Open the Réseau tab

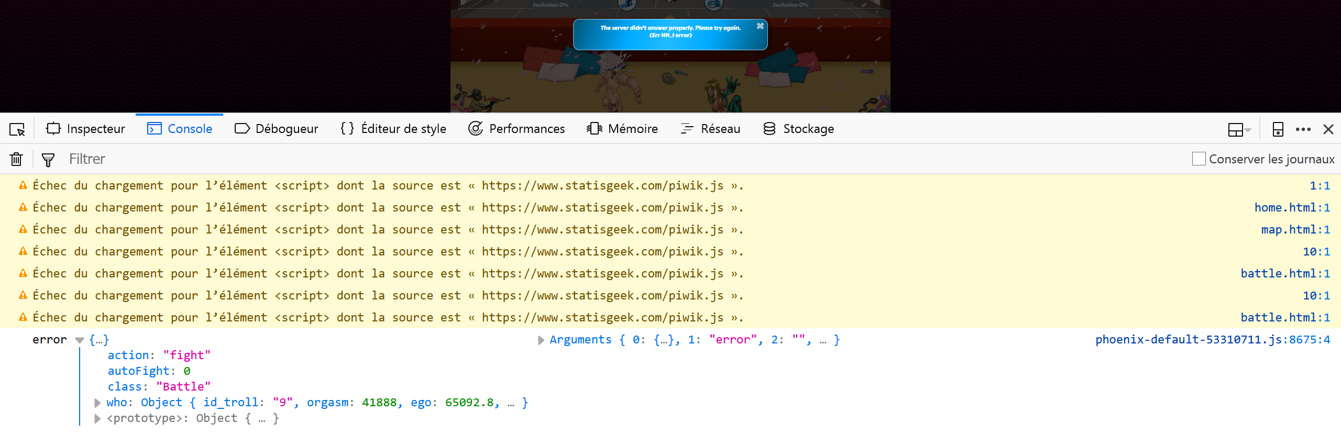click(710, 129)
